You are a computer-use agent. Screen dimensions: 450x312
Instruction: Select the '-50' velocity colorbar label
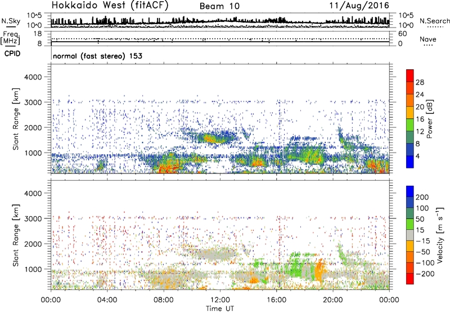pyautogui.click(x=423, y=252)
